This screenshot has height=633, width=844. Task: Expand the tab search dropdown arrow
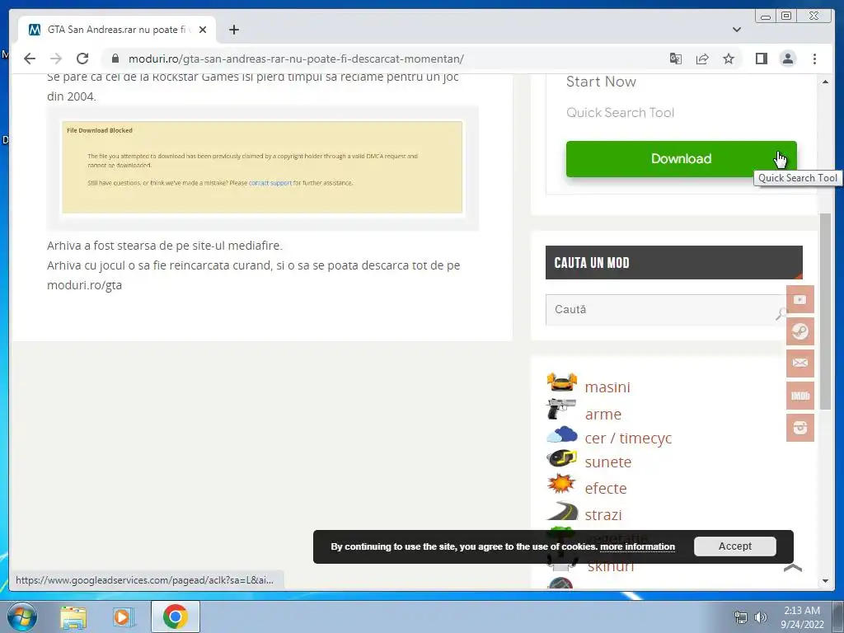coord(737,30)
